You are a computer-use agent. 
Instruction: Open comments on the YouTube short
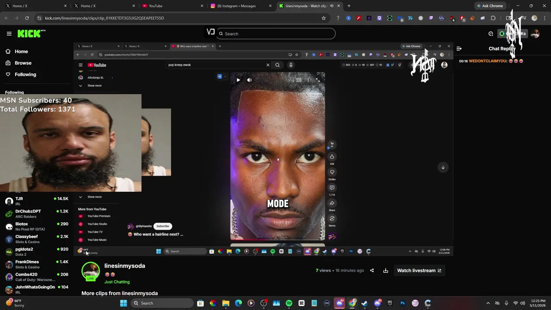coord(332,188)
